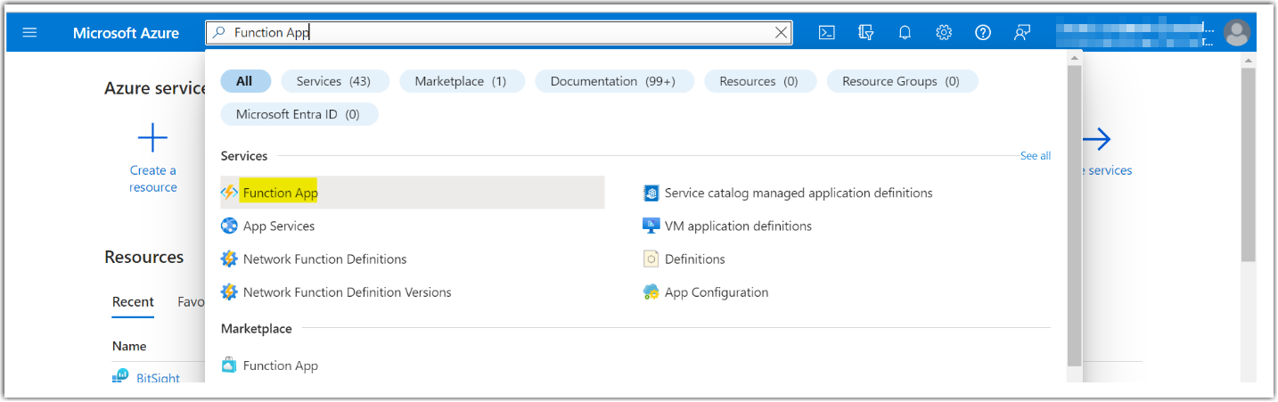
Task: Filter results by Microsoft Entra ID (0)
Action: (298, 114)
